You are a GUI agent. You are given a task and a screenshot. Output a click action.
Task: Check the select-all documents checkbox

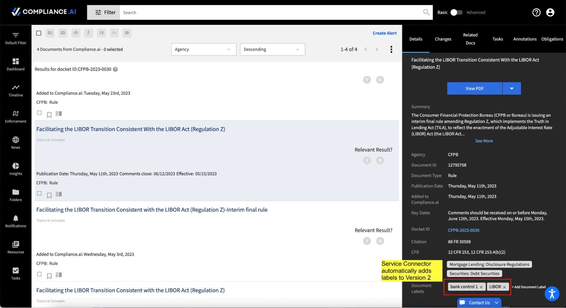click(x=39, y=33)
